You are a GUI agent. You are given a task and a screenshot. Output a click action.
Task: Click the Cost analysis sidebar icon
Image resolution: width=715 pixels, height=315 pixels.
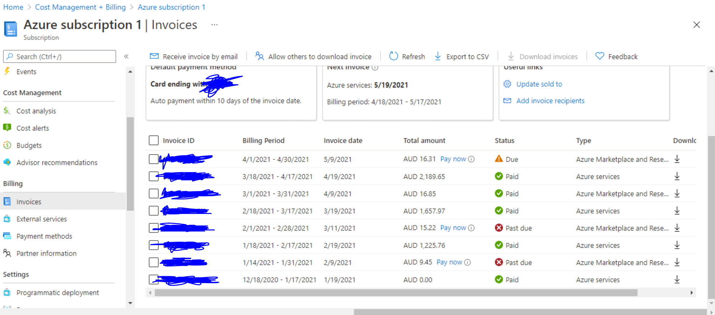click(x=7, y=111)
